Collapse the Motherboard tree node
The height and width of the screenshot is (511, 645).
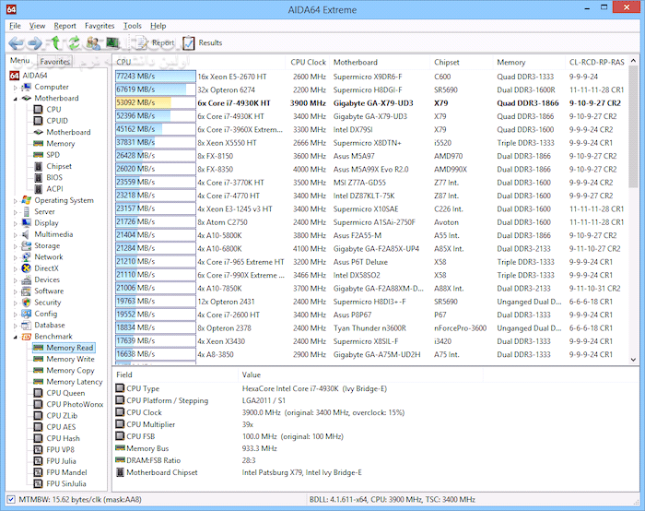[x=15, y=99]
